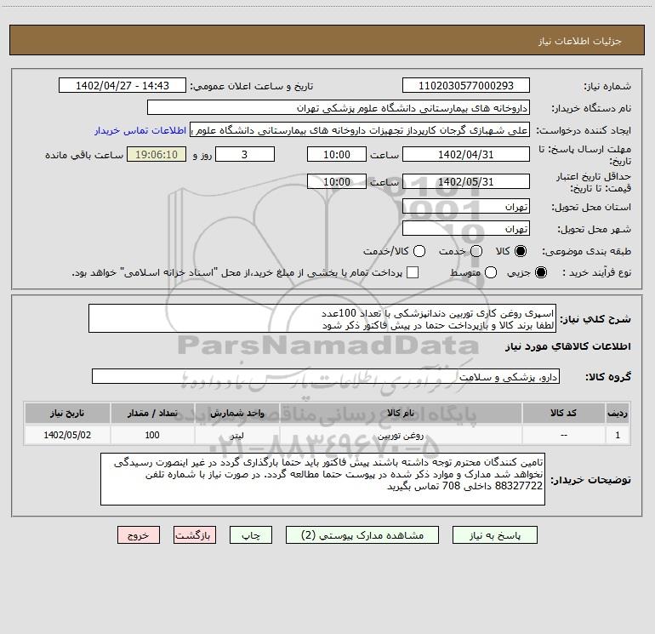The height and width of the screenshot is (634, 655).
Task: Click the گروه کالا field دارو، پزشکی و سلامت
Action: point(326,376)
